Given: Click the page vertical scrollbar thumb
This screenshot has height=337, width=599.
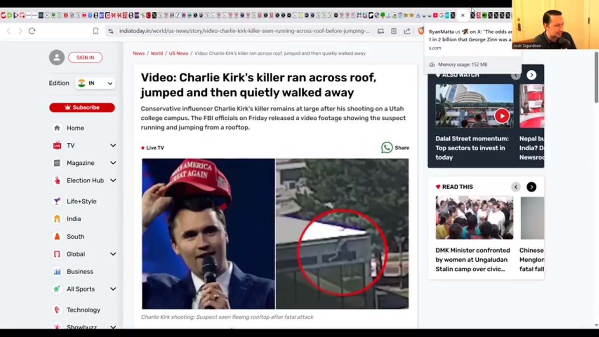Looking at the screenshot, I should [596, 77].
